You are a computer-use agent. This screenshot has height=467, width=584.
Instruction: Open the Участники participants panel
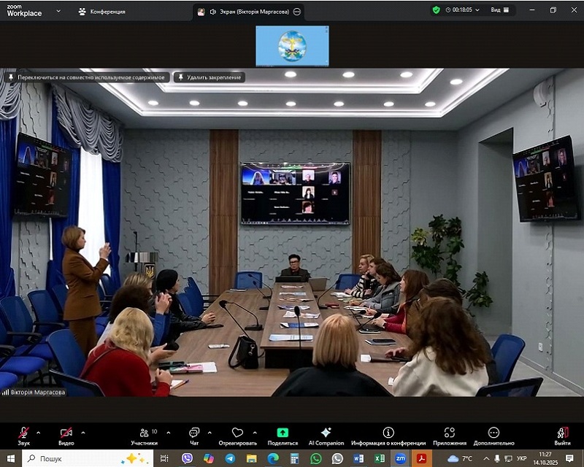tap(145, 436)
